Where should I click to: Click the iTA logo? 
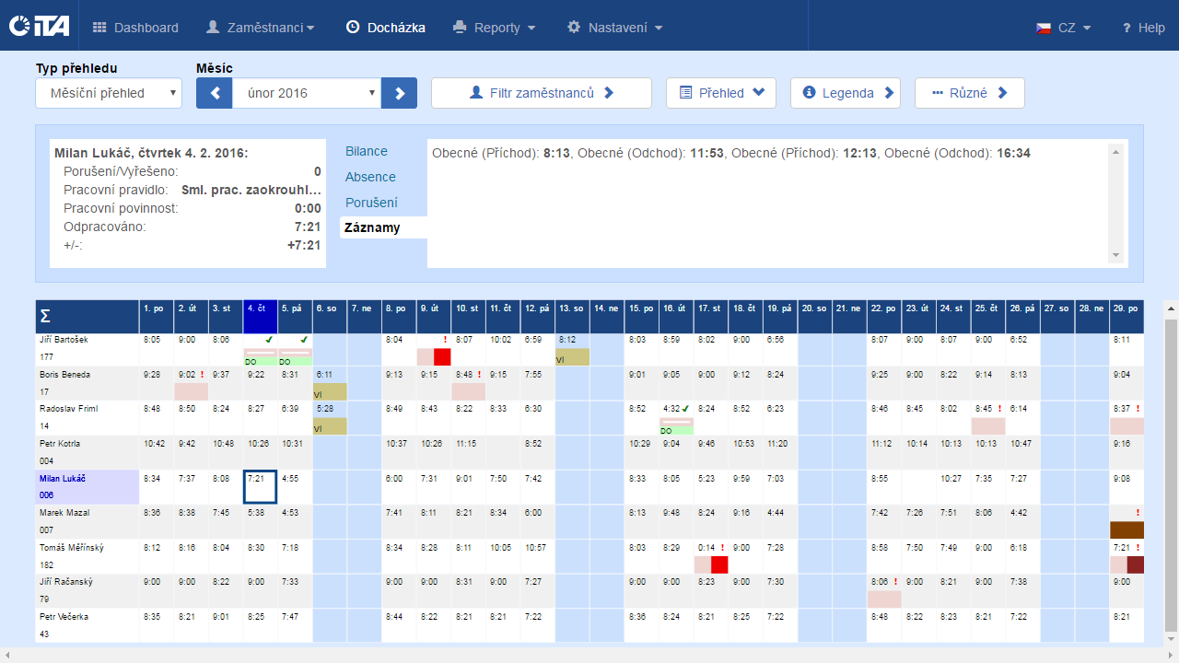(x=39, y=26)
